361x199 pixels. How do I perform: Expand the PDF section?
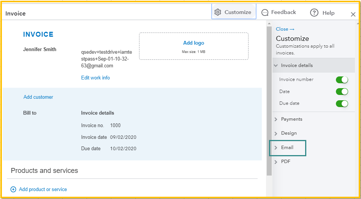(285, 162)
